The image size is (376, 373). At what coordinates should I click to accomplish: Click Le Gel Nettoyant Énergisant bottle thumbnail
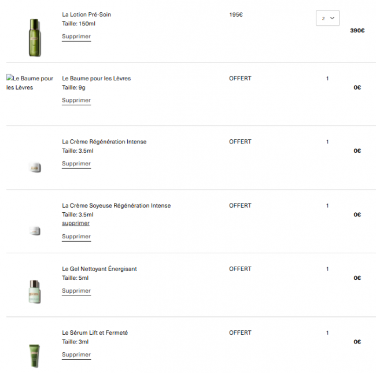[35, 291]
